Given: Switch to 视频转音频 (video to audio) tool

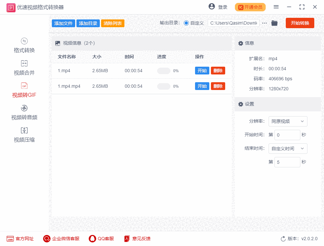Looking at the screenshot, I should [24, 113].
